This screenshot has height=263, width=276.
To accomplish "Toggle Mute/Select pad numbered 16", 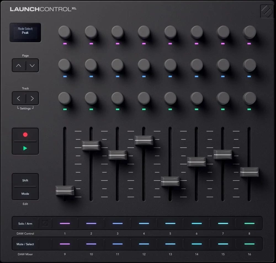I will click(249, 244).
